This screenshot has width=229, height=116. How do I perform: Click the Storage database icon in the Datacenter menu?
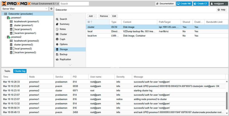click(x=57, y=49)
